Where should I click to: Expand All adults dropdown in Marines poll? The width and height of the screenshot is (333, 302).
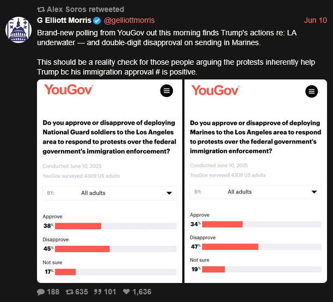256,192
